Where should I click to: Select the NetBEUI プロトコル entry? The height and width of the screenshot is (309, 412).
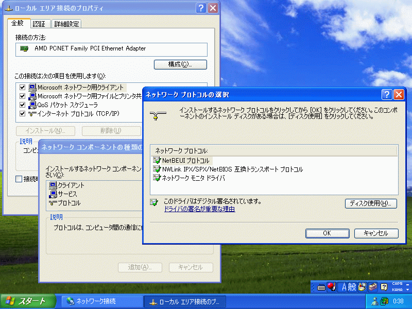[185, 161]
